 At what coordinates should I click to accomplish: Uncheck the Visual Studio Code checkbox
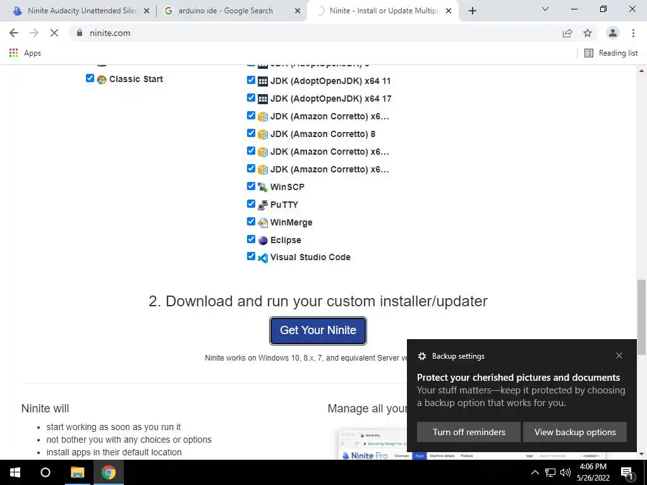pyautogui.click(x=251, y=256)
